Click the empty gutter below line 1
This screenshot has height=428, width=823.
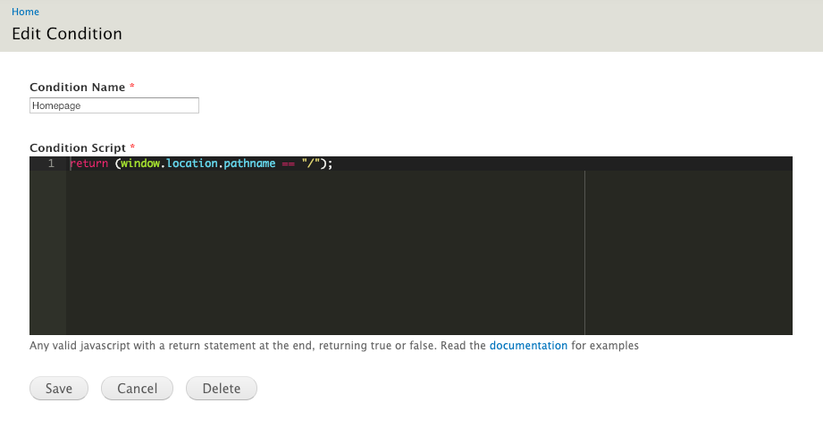click(47, 252)
